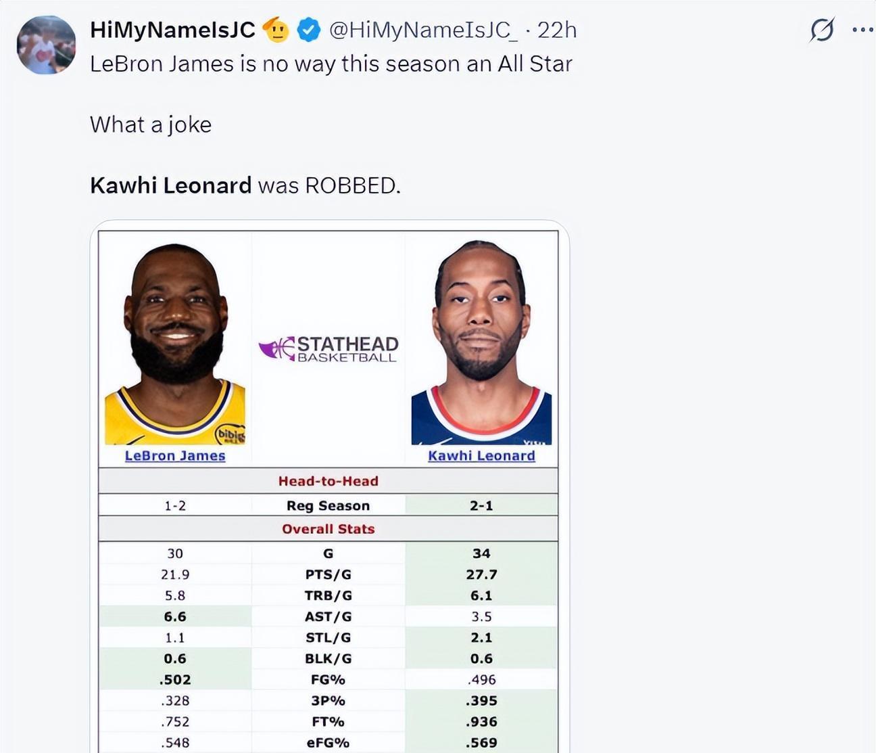This screenshot has height=753, width=876.
Task: Click the 22h post timestamp
Action: (557, 30)
